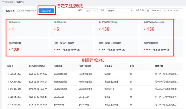Click the 来源下属渠道 cell in the 20:40:04 row

click(x=86, y=81)
